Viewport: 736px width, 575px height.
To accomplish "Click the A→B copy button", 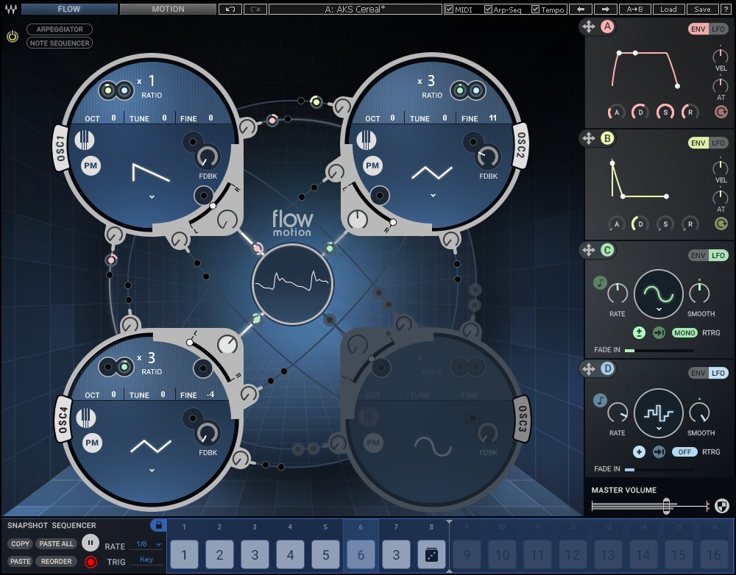I will pyautogui.click(x=634, y=9).
